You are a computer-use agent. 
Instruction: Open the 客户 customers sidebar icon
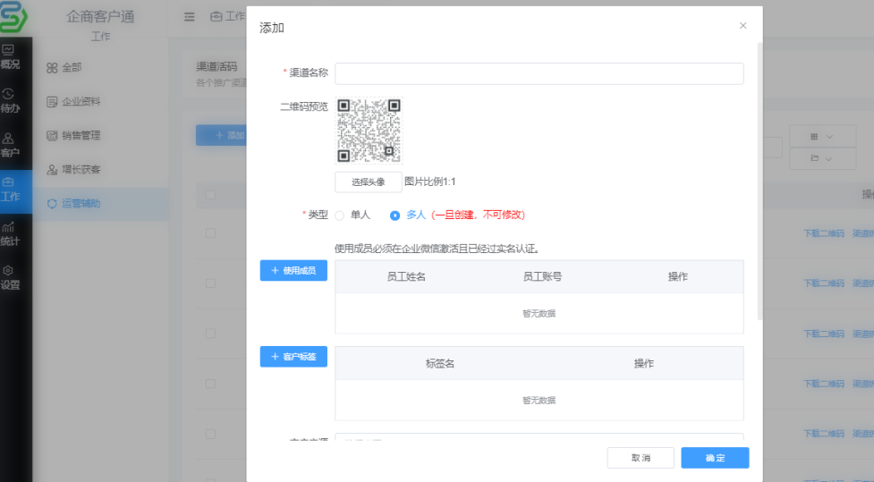(10, 145)
